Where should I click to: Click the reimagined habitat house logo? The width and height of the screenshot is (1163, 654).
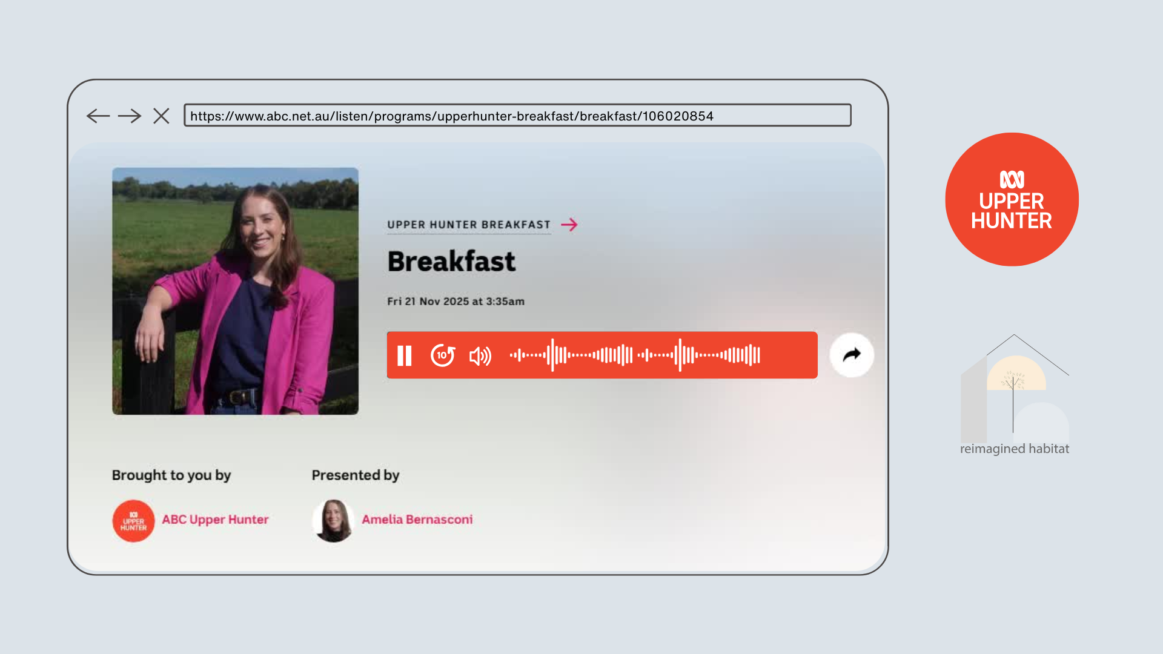point(1015,388)
